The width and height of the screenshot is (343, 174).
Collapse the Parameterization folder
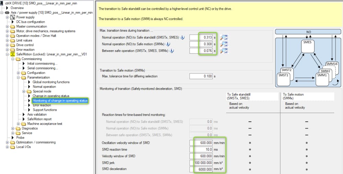pos(19,77)
